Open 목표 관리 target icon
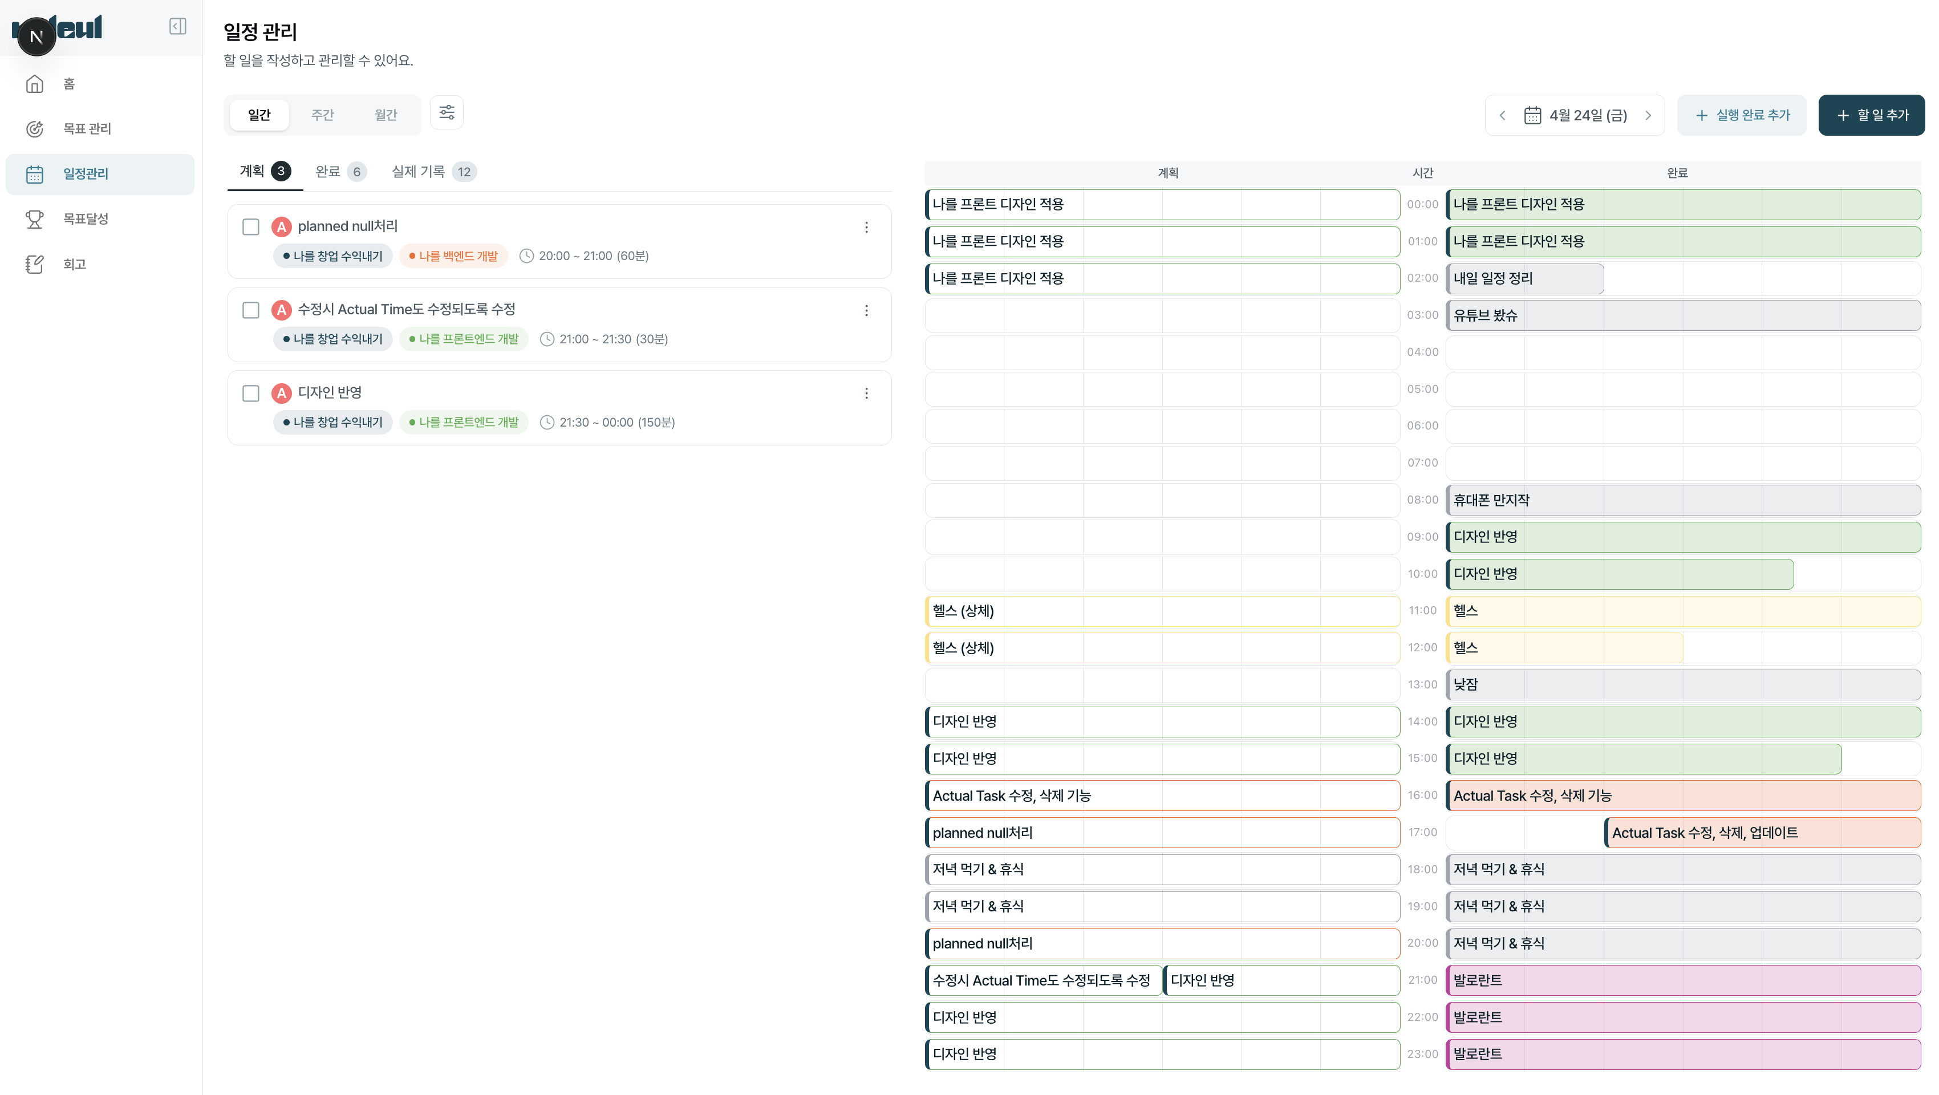 pyautogui.click(x=35, y=129)
